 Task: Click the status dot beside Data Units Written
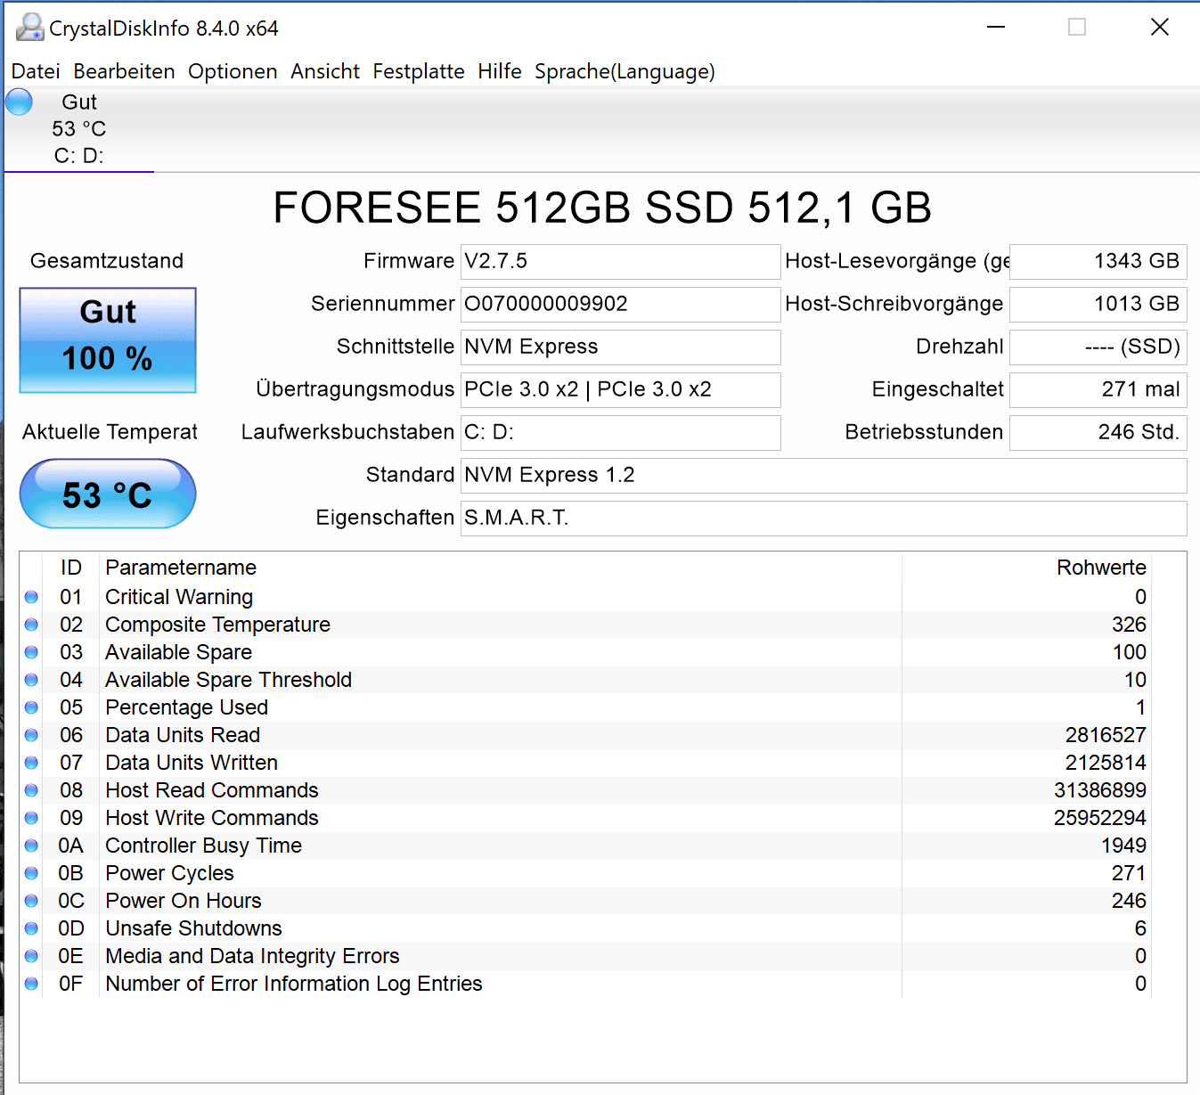31,763
